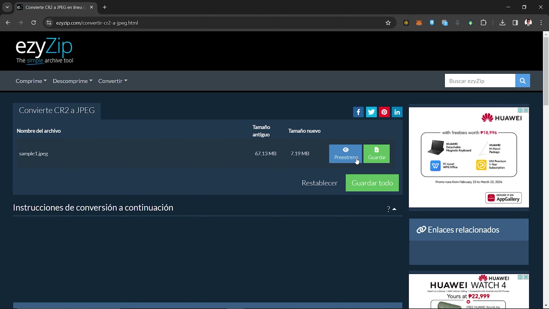This screenshot has width=549, height=309.
Task: Preview sample1.jpeg with Preestreno button
Action: [345, 154]
